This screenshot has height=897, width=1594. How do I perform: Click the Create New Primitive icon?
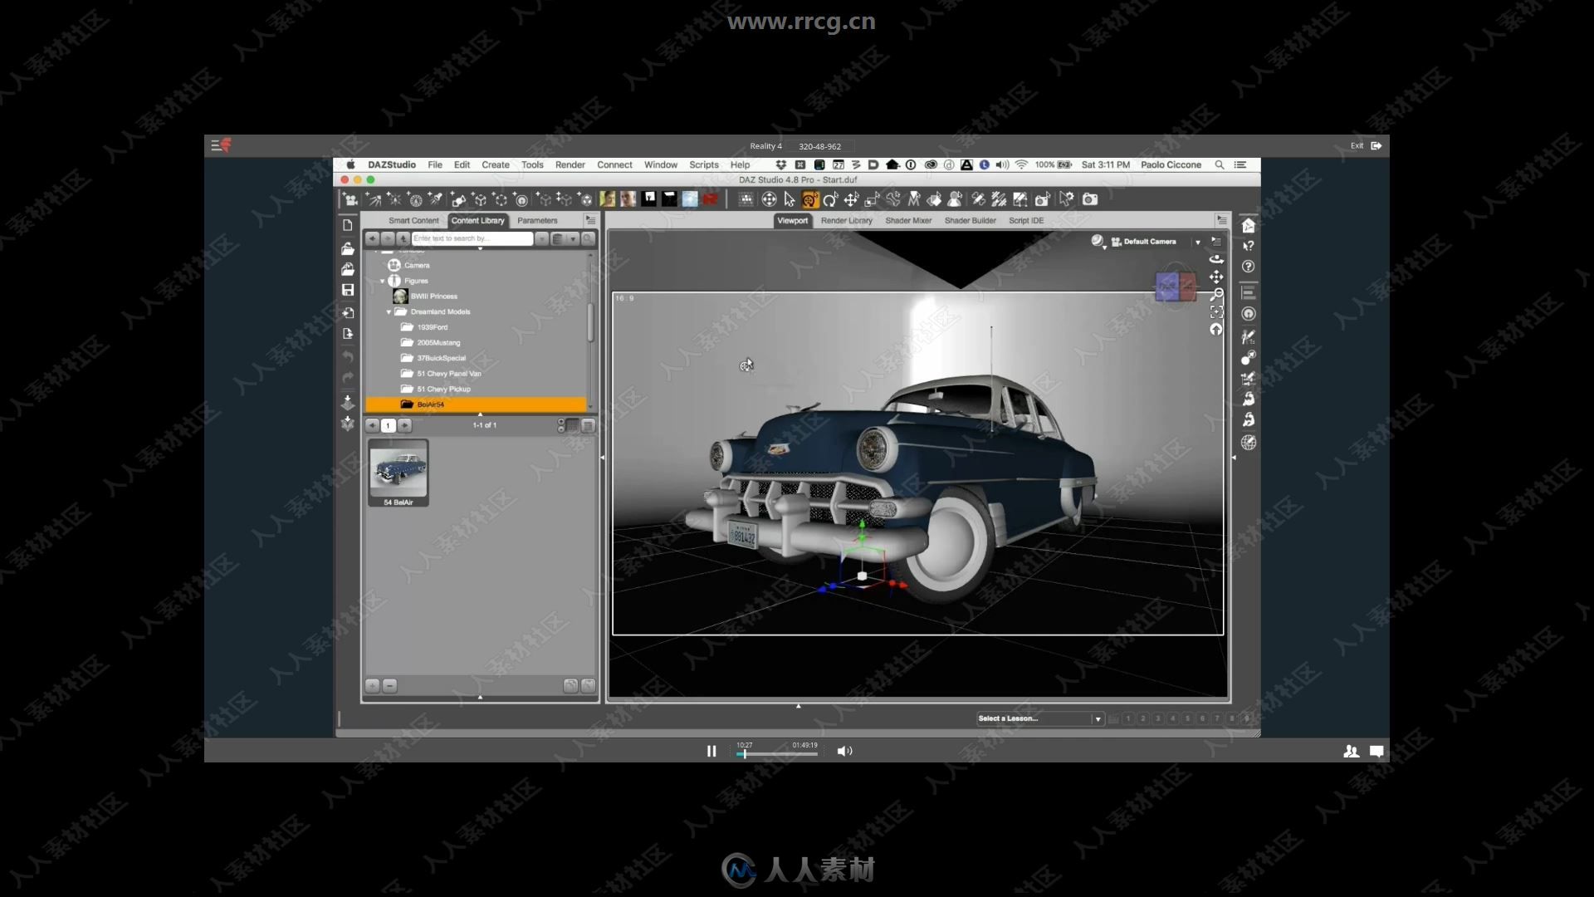point(458,199)
